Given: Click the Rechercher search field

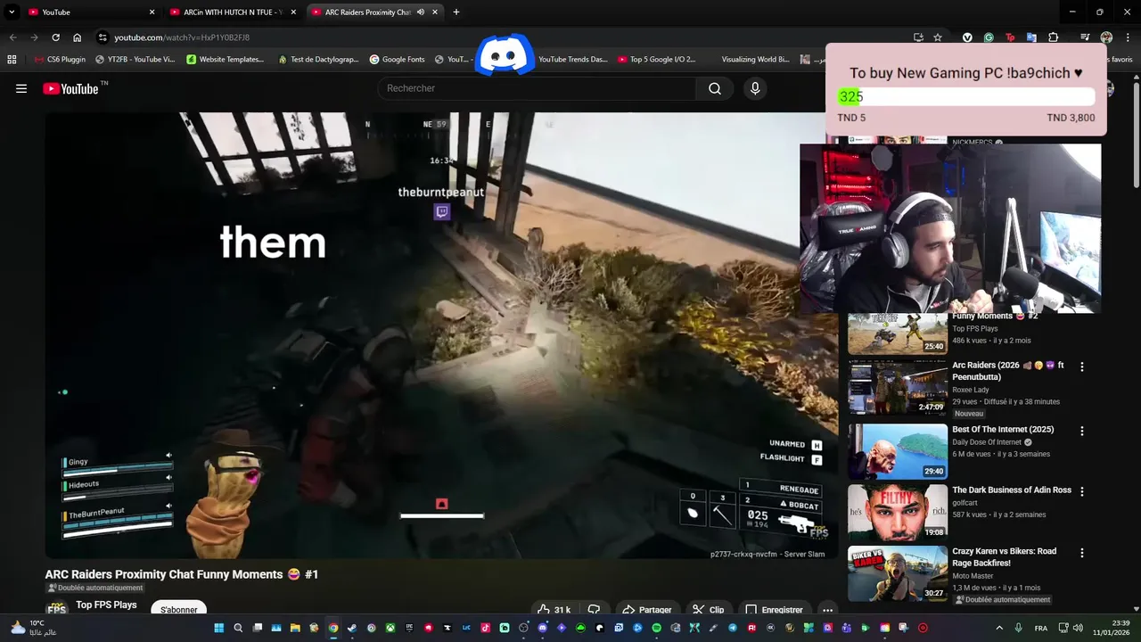Looking at the screenshot, I should coord(538,88).
